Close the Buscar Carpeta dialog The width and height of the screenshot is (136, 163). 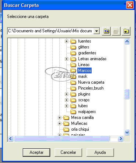130,5
